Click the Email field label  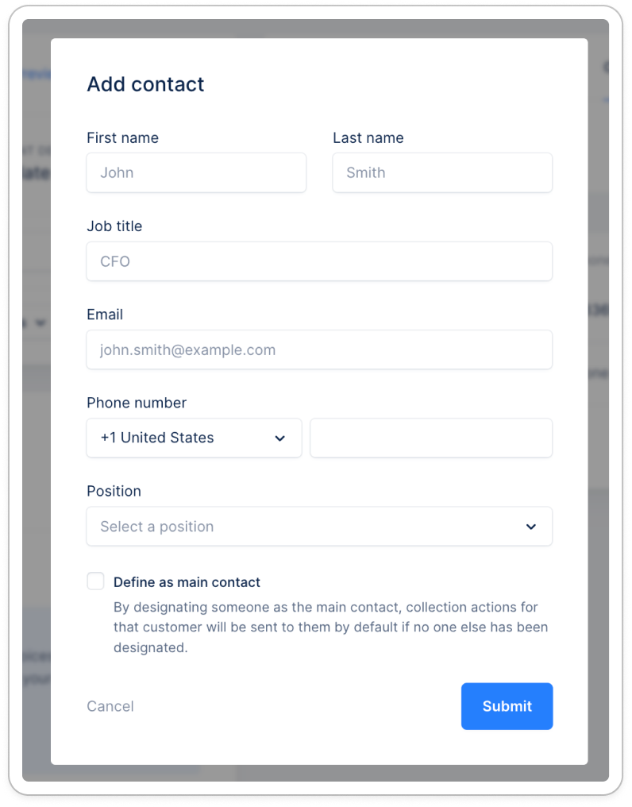pyautogui.click(x=105, y=315)
